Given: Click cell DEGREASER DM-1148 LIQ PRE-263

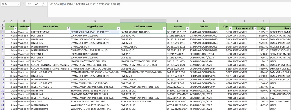Looking at the screenshot, I should point(95,32).
